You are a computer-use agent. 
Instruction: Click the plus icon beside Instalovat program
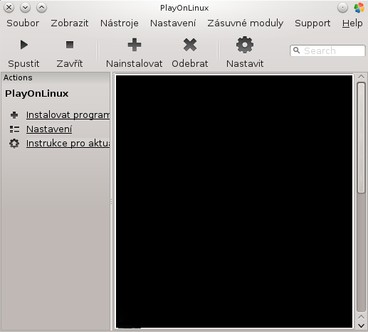pyautogui.click(x=14, y=115)
